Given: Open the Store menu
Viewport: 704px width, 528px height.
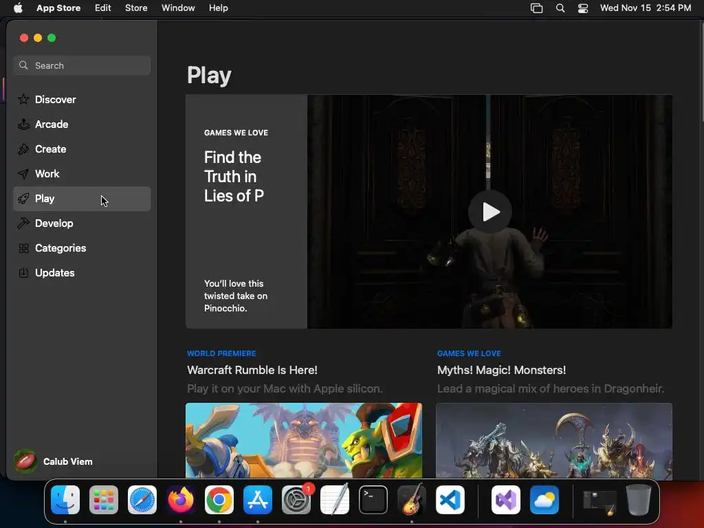Looking at the screenshot, I should (136, 8).
